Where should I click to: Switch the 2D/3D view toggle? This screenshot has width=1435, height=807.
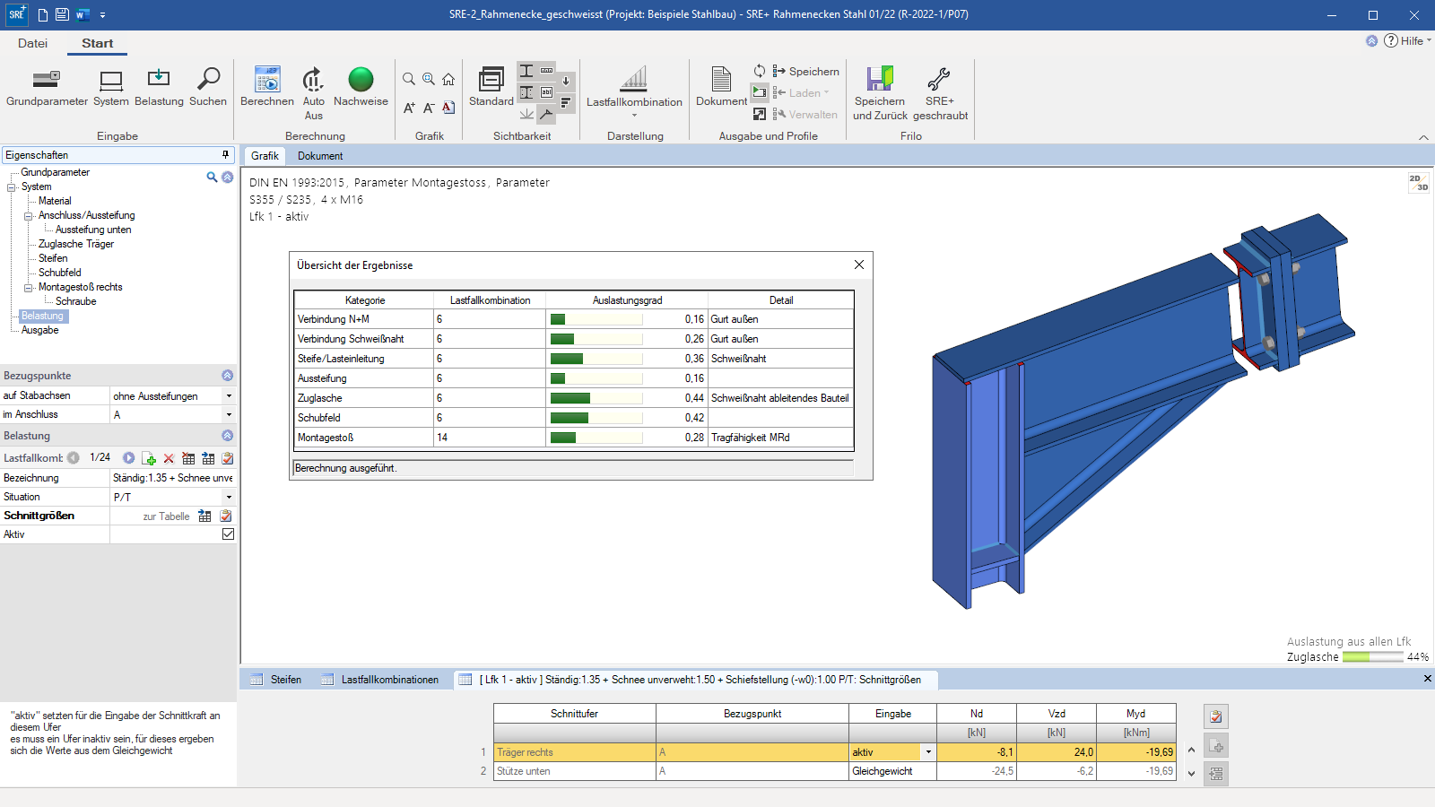coord(1418,183)
